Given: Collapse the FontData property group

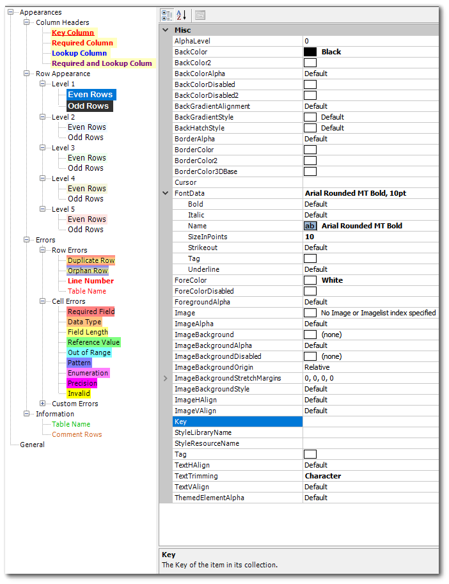Looking at the screenshot, I should click(166, 193).
